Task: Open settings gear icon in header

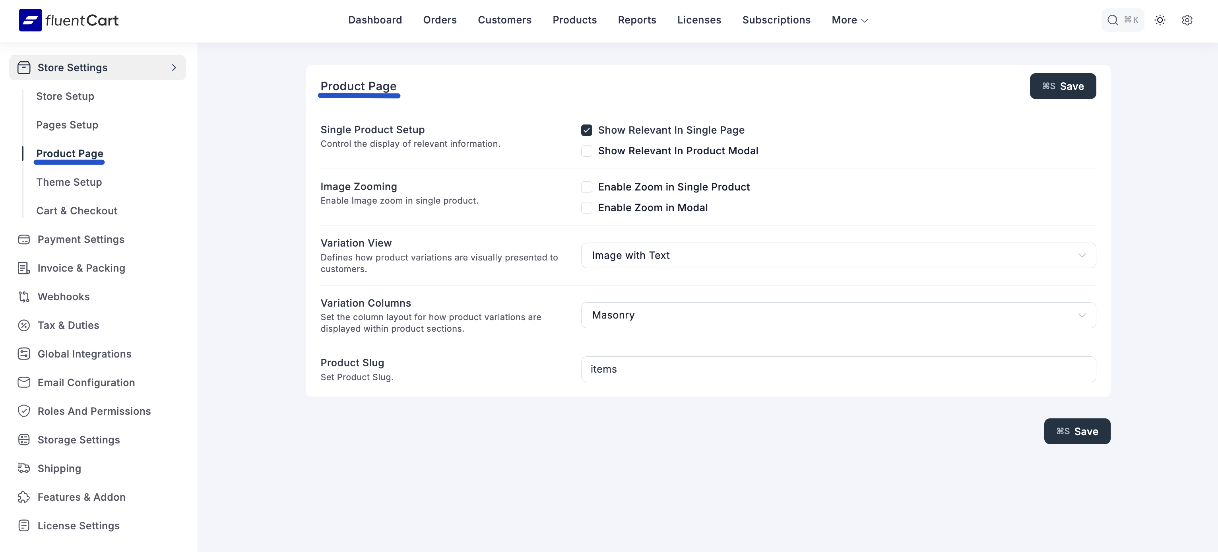Action: point(1187,20)
